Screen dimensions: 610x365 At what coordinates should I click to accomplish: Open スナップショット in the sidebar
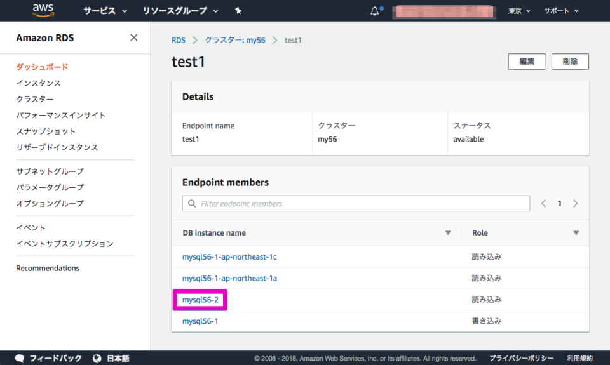46,131
